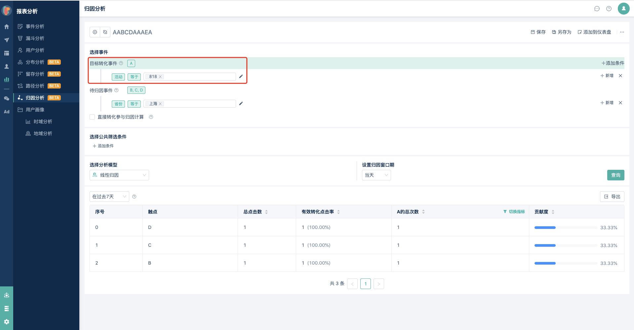Click the paper plane icon in sidebar

point(7,40)
